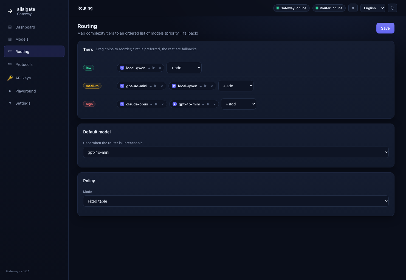
Task: Remove local-qwen from medium tier
Action: pyautogui.click(x=212, y=86)
